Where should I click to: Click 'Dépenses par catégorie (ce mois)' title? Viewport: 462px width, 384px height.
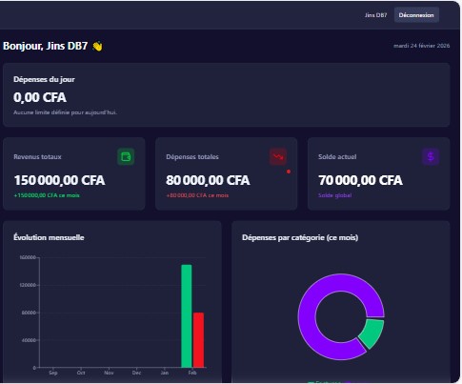300,237
